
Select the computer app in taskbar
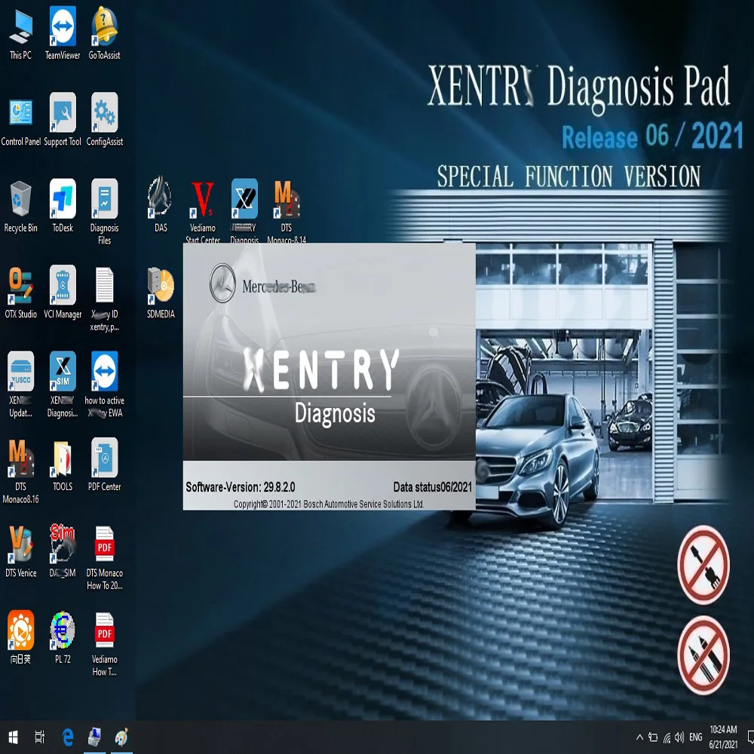(x=95, y=737)
